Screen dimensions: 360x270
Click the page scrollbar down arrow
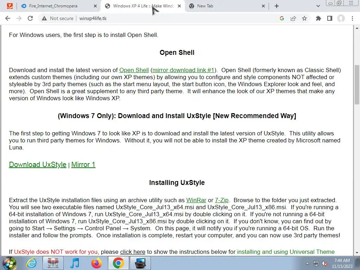tap(357, 253)
